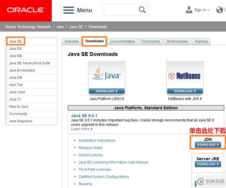Click the Downloads breadcrumb link
Screen dimensions: 226x188
coord(98,27)
